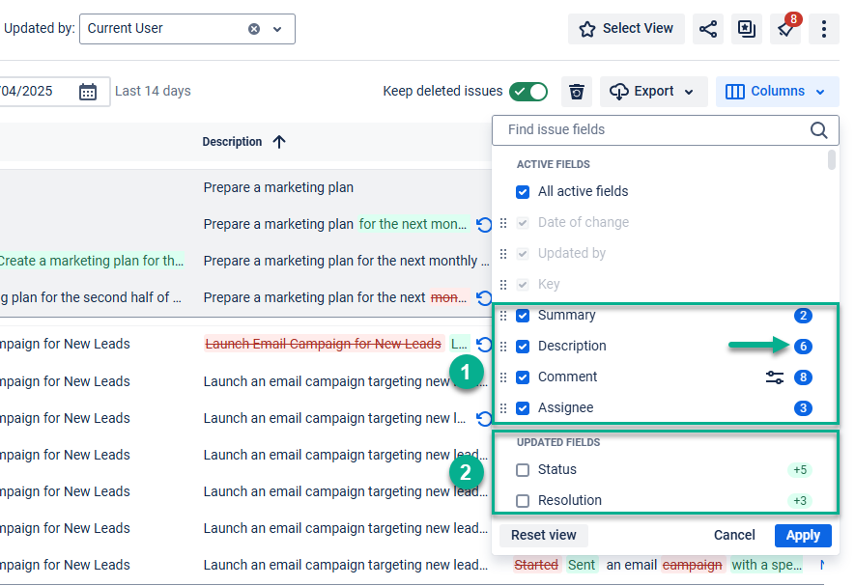The width and height of the screenshot is (855, 586).
Task: Click the trash bin icon
Action: [577, 92]
